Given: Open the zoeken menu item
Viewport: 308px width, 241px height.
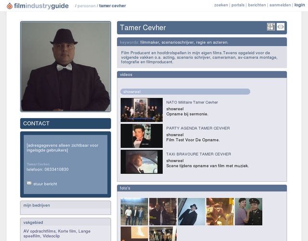Looking at the screenshot, I should pyautogui.click(x=221, y=5).
